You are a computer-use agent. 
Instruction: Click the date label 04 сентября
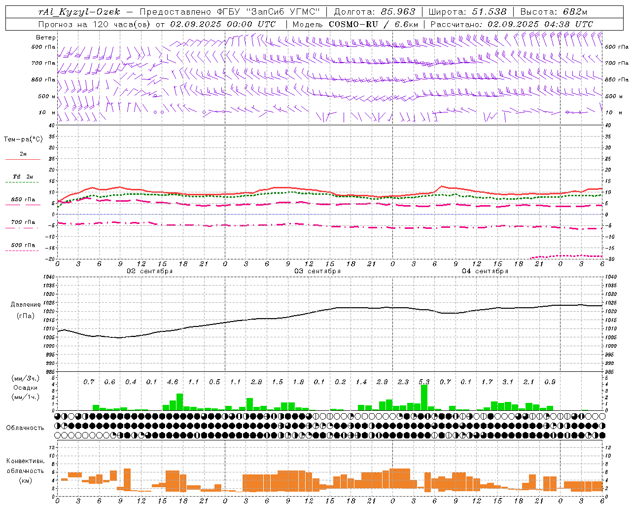485,271
